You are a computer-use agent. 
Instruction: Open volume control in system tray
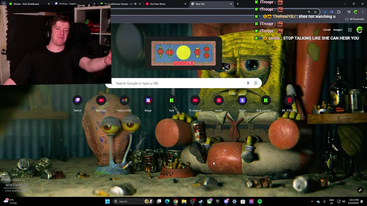point(343,201)
